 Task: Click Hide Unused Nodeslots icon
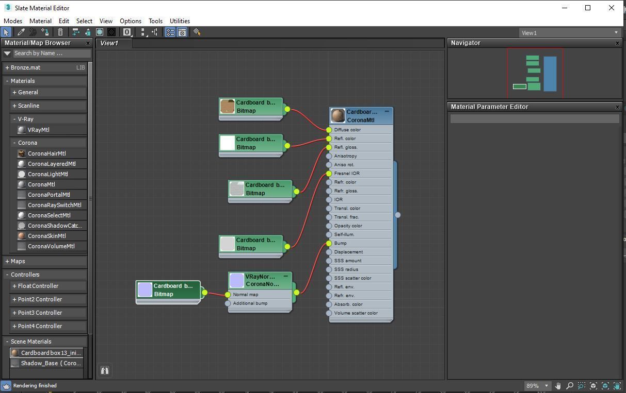click(x=88, y=32)
